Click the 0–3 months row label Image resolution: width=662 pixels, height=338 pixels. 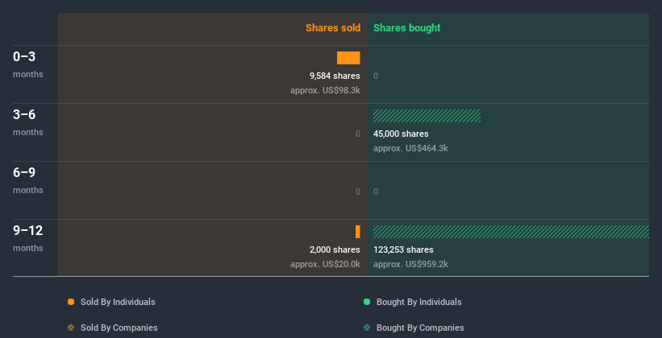click(x=28, y=64)
